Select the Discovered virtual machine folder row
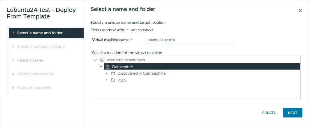 coord(141,73)
